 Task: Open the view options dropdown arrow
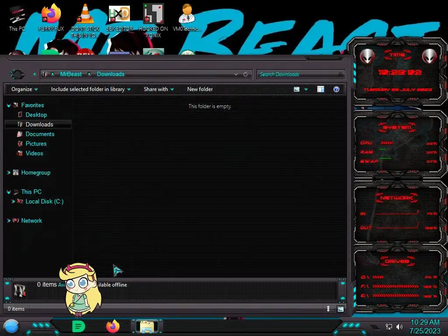tap(306, 89)
